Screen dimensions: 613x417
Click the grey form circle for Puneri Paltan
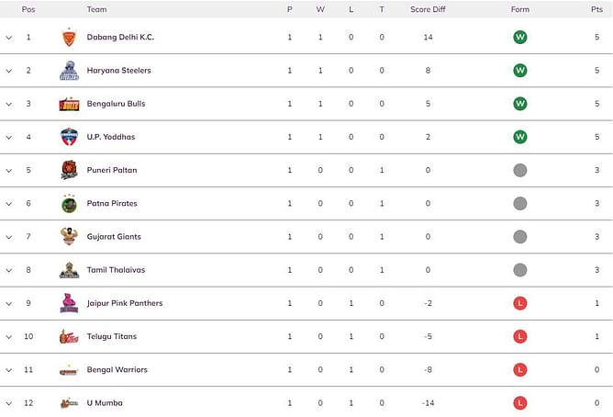520,170
